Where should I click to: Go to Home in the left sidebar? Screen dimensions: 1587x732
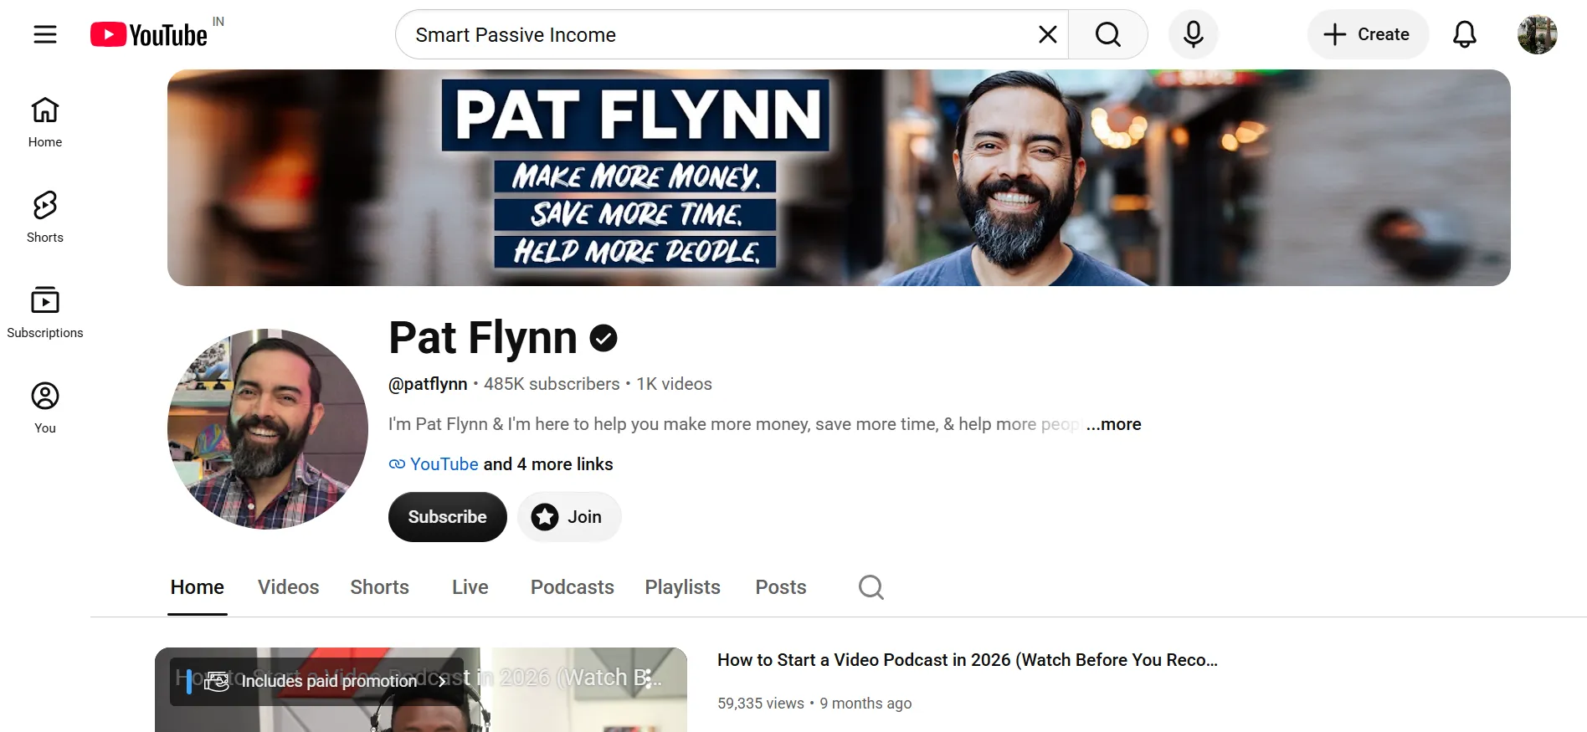click(45, 122)
